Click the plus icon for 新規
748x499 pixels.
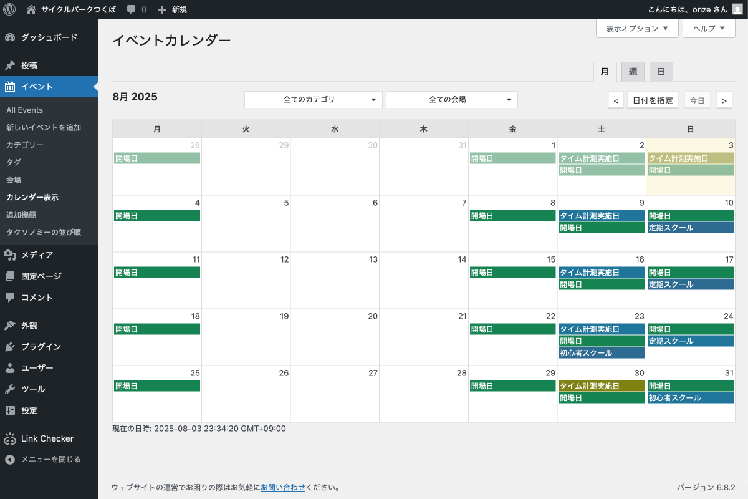[162, 9]
